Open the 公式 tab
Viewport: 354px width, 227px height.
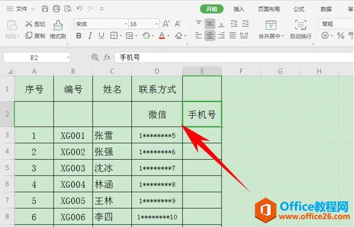tap(299, 9)
